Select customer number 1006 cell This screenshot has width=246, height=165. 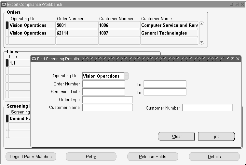click(119, 25)
